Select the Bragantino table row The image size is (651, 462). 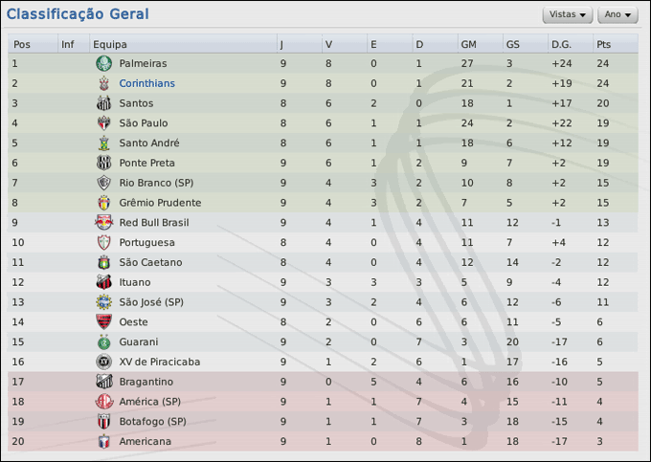click(324, 382)
